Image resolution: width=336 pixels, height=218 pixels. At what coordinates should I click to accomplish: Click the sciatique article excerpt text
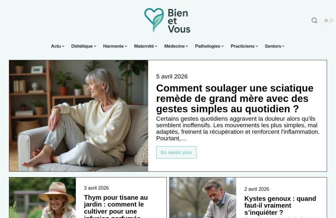[238, 129]
